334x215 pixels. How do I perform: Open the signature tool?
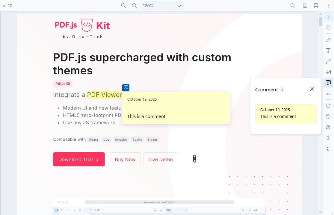(x=328, y=93)
